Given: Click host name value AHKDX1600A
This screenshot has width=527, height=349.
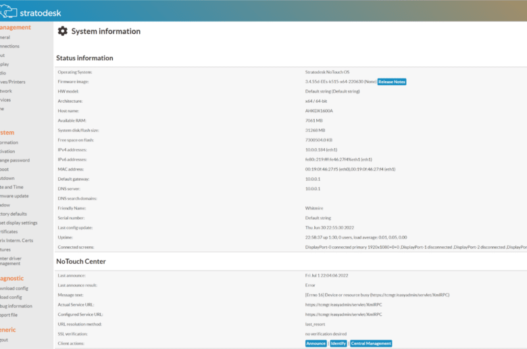Looking at the screenshot, I should point(319,111).
